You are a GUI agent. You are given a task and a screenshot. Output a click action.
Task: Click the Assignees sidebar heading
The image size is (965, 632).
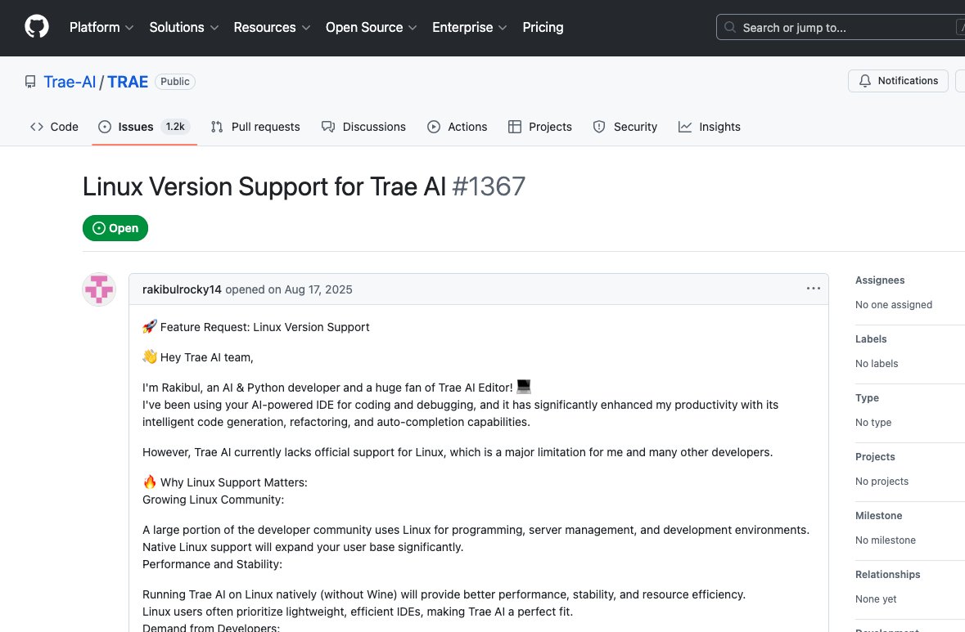(x=880, y=280)
